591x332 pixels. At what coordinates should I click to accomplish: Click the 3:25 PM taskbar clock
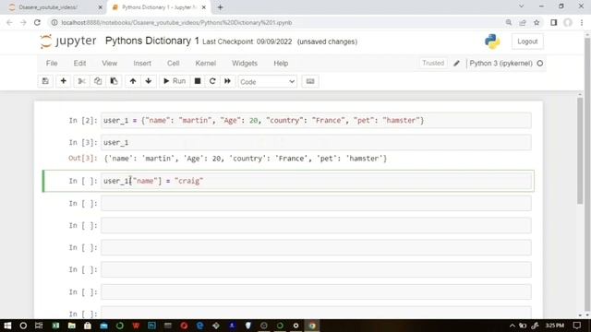tap(555, 326)
